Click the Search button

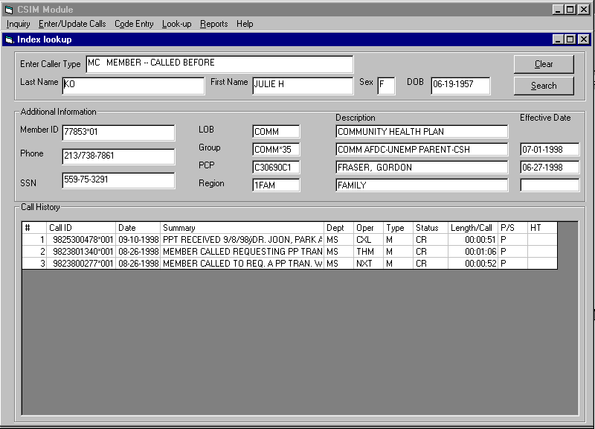pyautogui.click(x=544, y=86)
